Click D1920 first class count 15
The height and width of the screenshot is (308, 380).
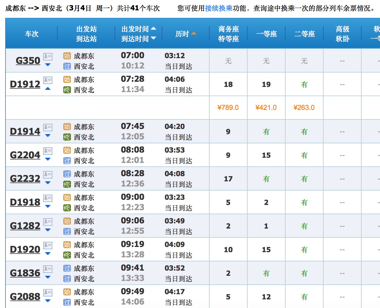[266, 250]
